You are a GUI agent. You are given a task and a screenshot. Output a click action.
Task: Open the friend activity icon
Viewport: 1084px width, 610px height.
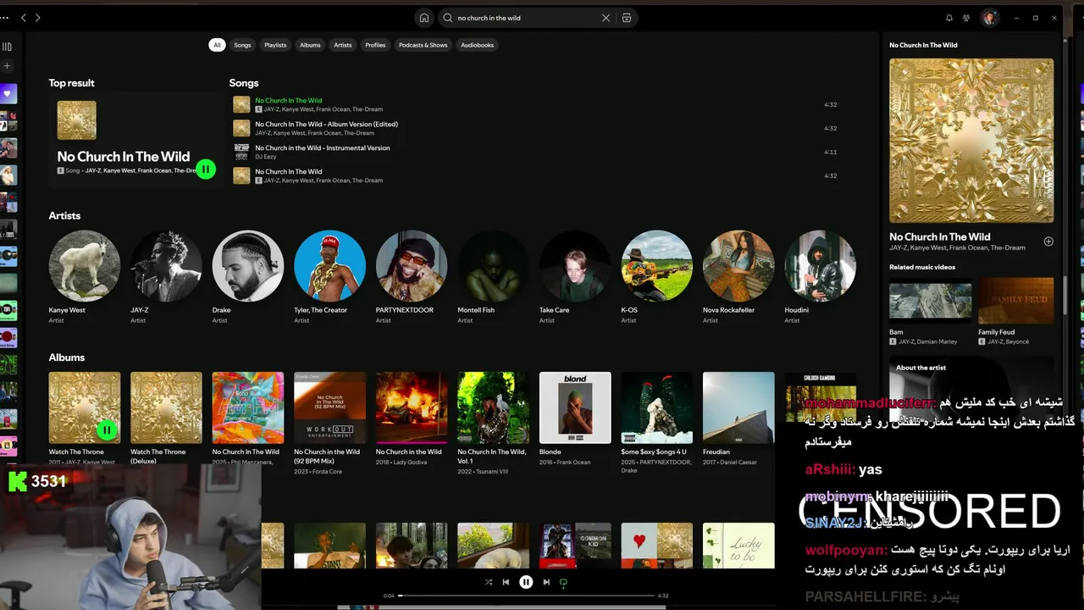[966, 18]
